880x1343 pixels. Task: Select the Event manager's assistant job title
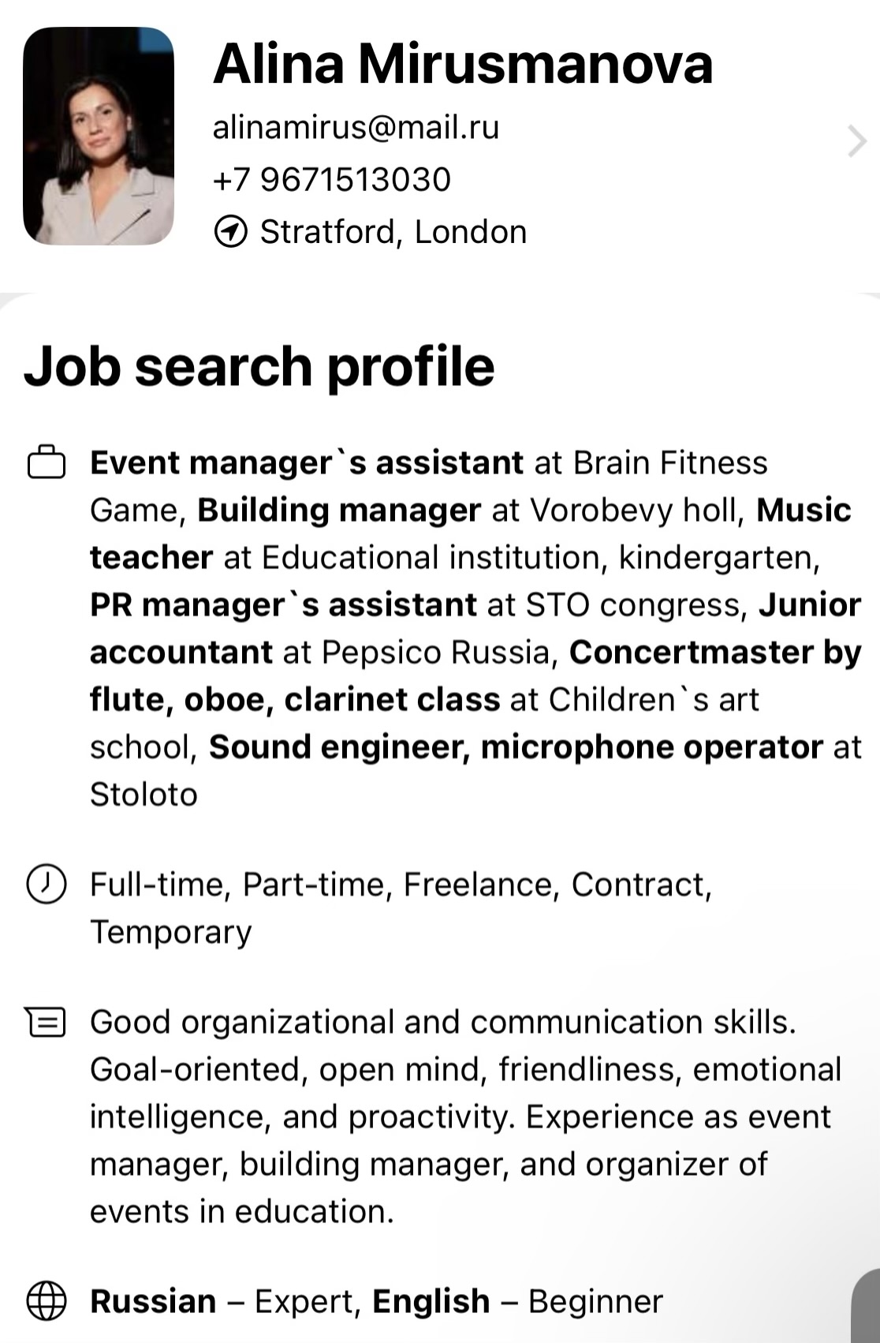pos(307,462)
